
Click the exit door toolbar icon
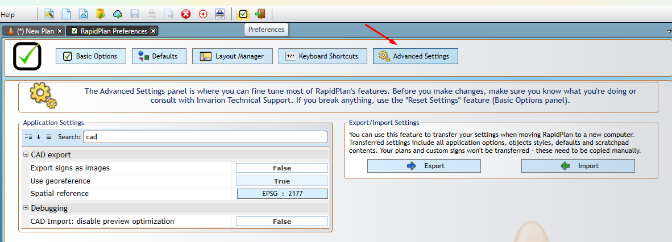pos(260,14)
